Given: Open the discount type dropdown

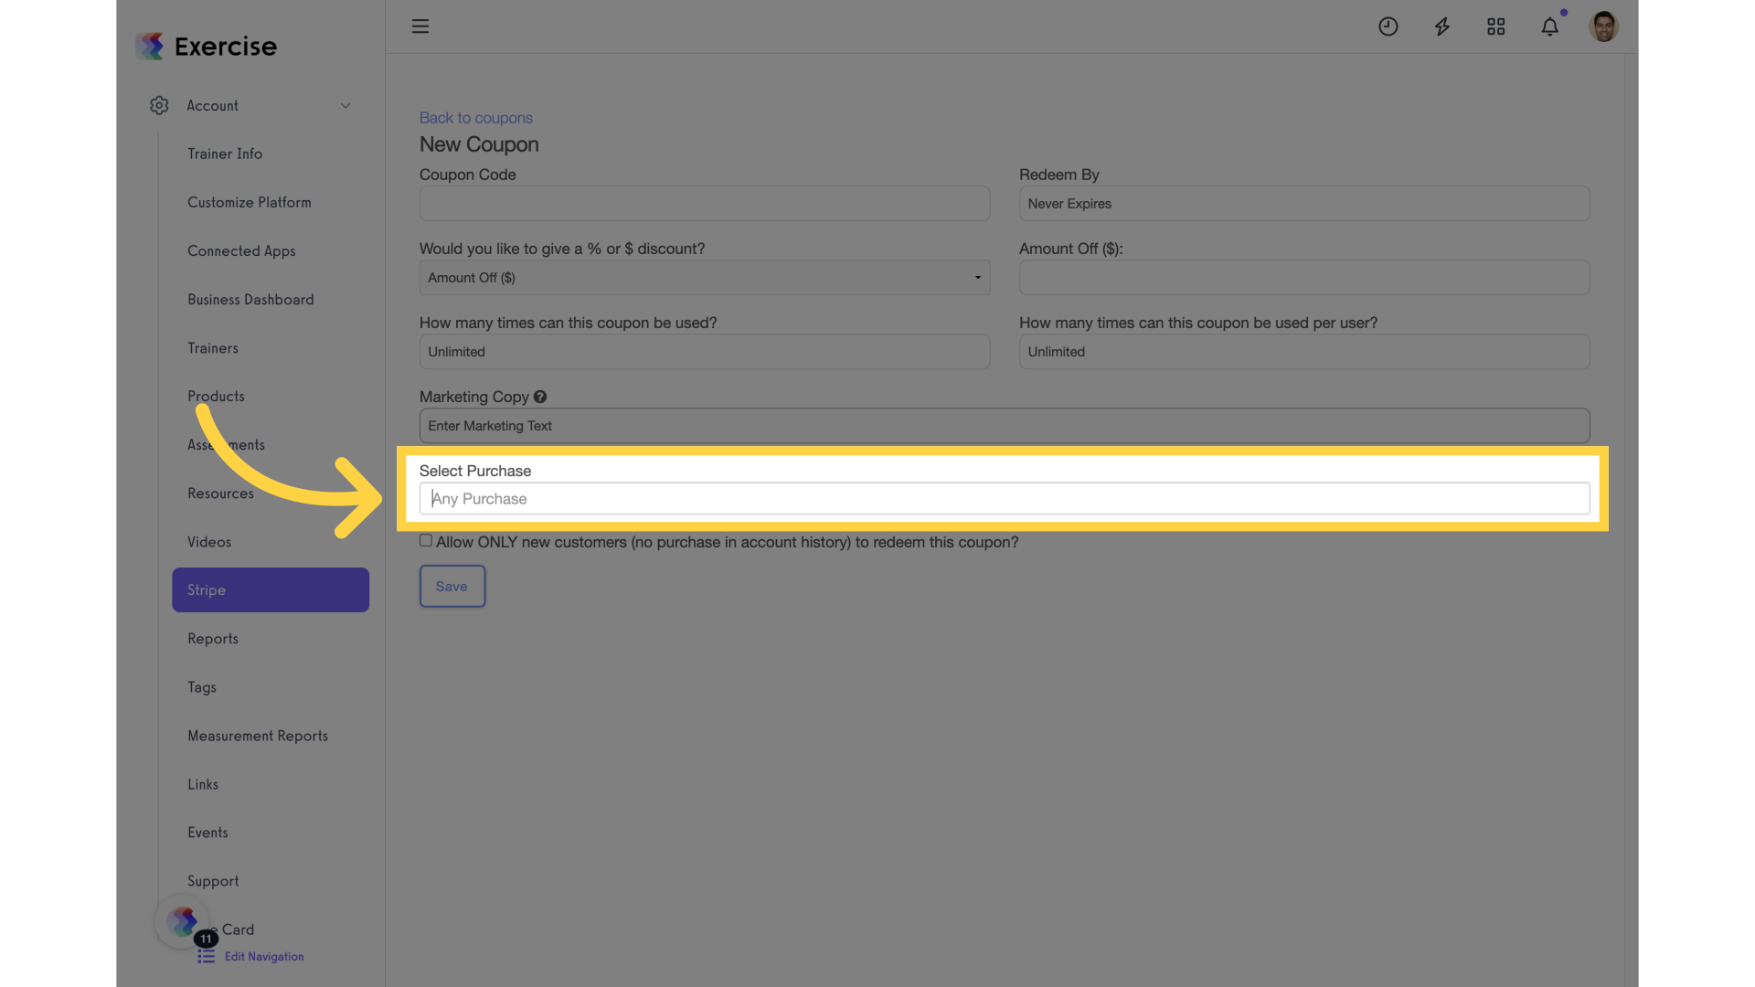Looking at the screenshot, I should [x=704, y=278].
